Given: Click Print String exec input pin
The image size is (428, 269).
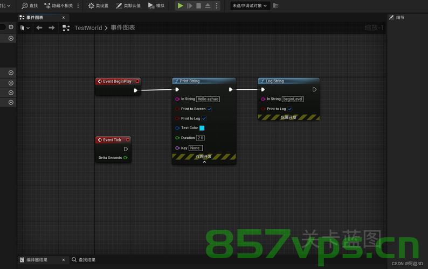Looking at the screenshot, I should pyautogui.click(x=177, y=89).
